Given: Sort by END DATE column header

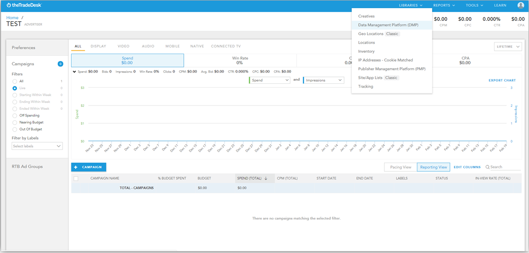Looking at the screenshot, I should point(364,179).
